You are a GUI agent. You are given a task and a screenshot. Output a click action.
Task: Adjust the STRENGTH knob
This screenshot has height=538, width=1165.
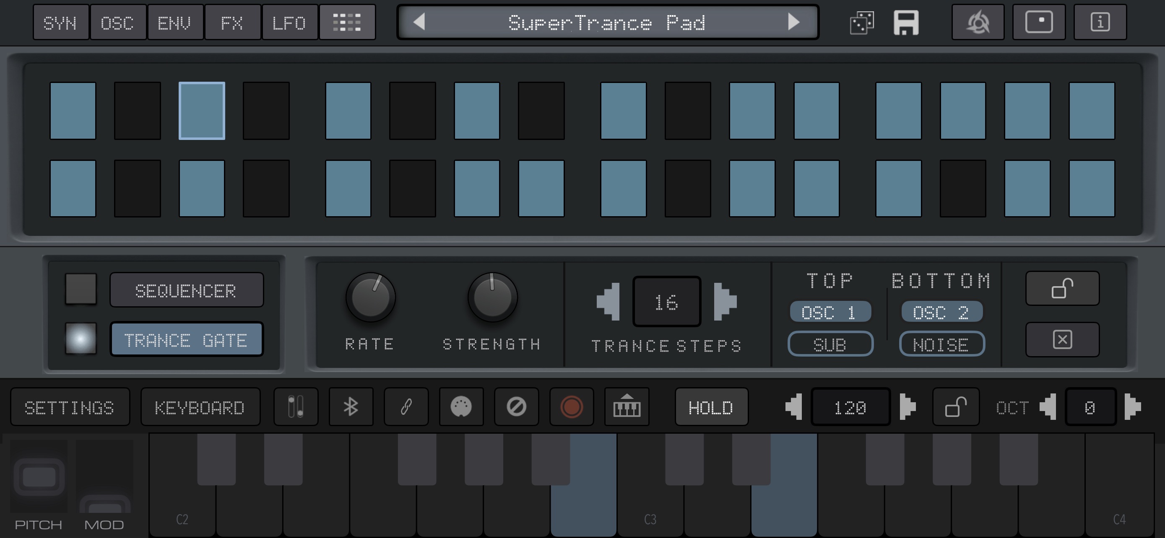(492, 297)
